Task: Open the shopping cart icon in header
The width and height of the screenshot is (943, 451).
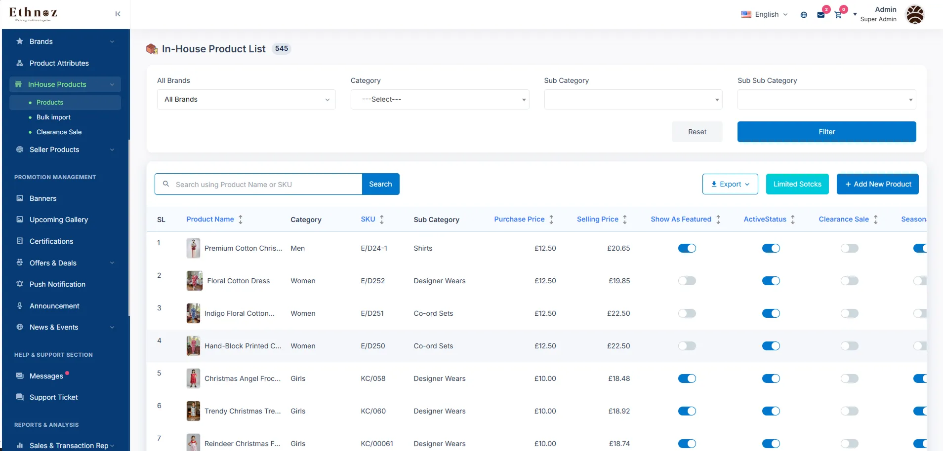Action: tap(838, 15)
